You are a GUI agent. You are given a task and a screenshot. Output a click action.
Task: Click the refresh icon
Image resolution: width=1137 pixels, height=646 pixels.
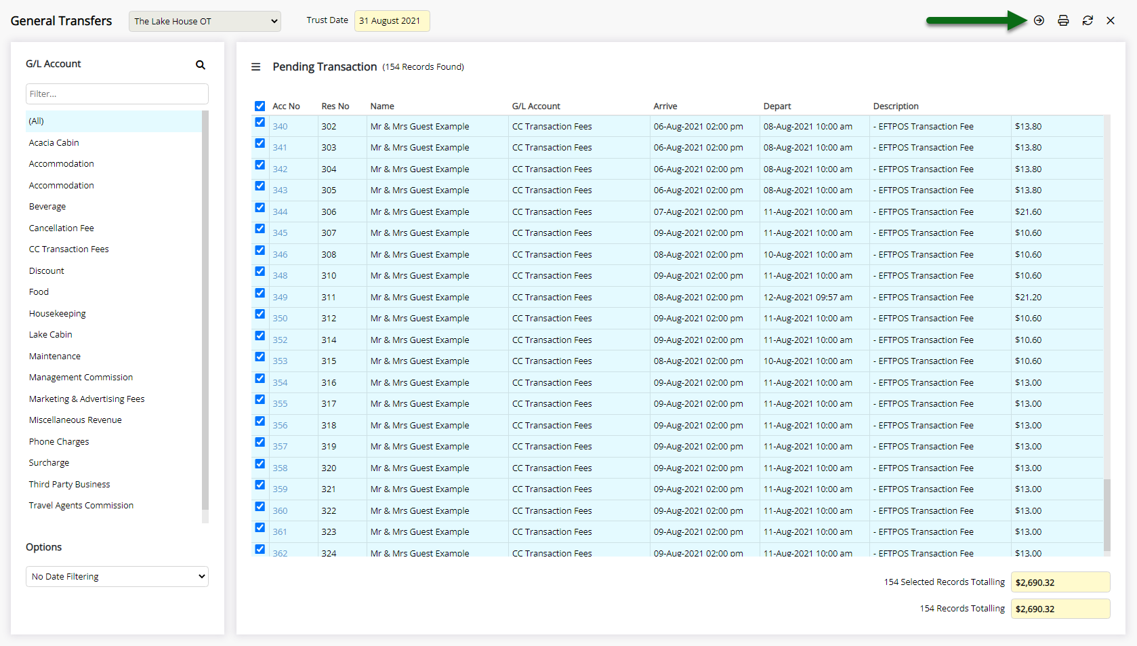pyautogui.click(x=1088, y=20)
